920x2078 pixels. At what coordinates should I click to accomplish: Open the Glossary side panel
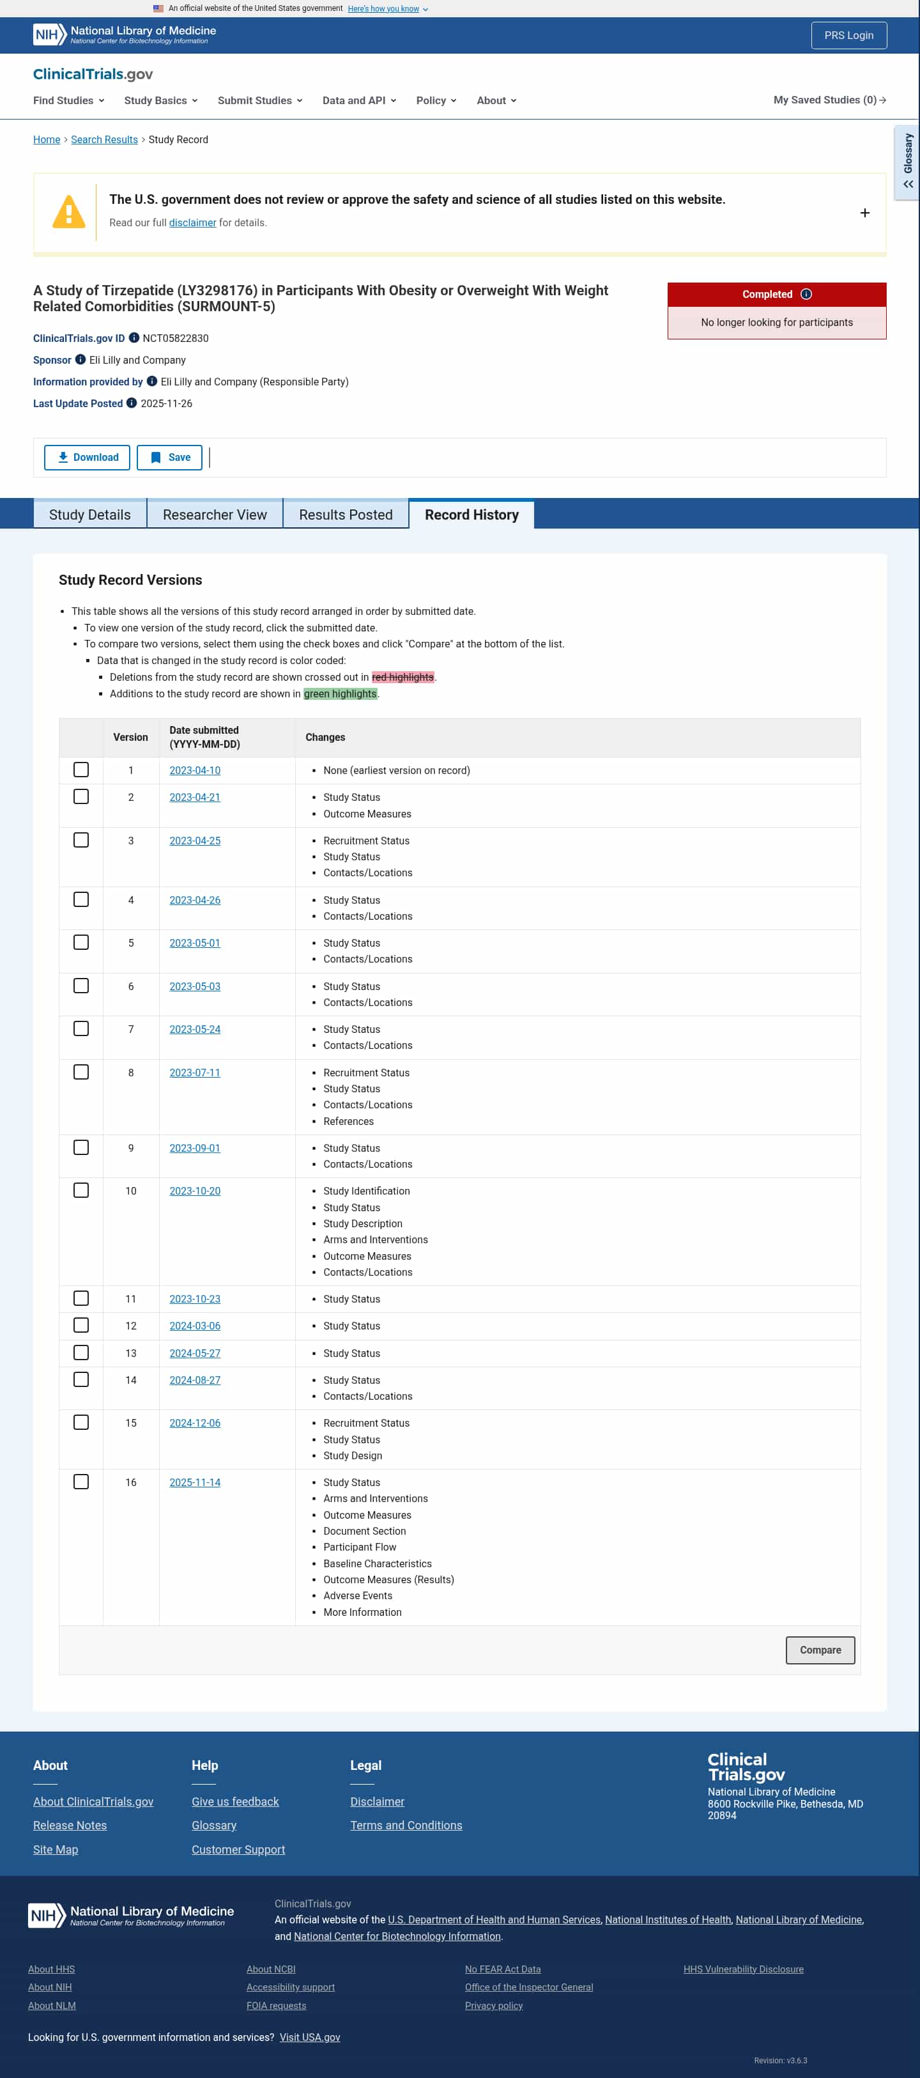point(907,162)
